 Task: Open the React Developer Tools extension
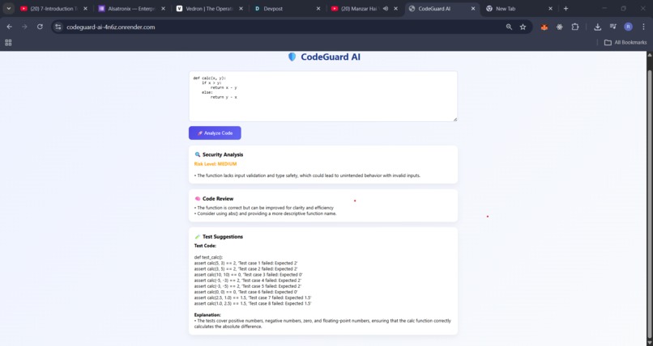tap(560, 27)
